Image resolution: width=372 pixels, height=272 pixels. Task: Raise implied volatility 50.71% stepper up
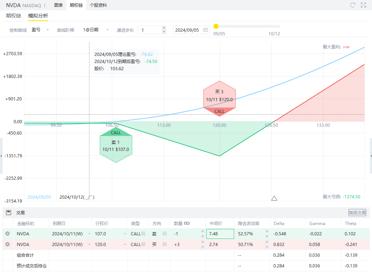coord(267,242)
